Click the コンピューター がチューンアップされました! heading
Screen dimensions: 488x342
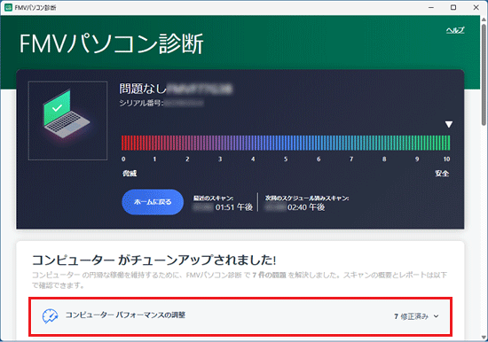[153, 260]
